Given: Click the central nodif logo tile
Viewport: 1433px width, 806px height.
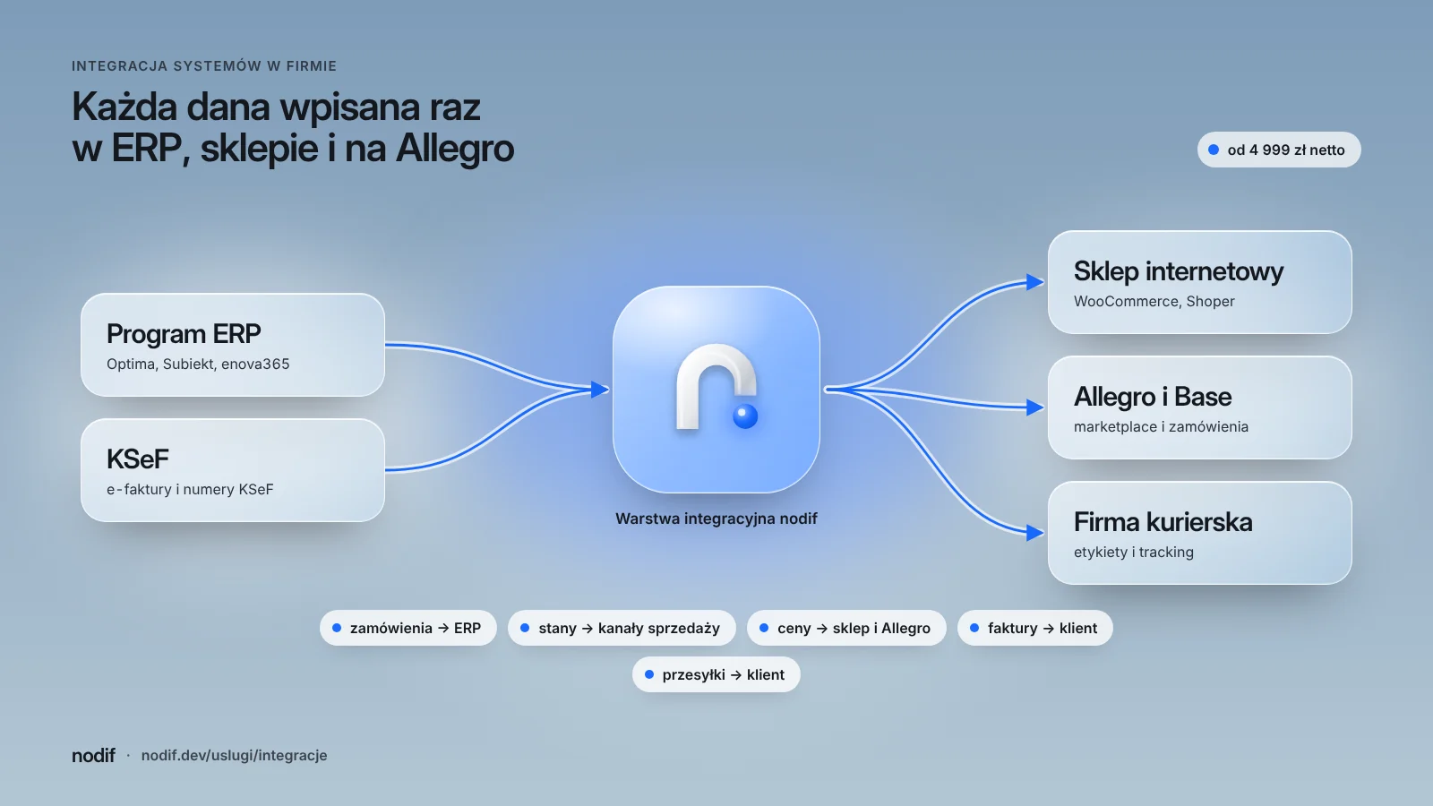Looking at the screenshot, I should [716, 390].
